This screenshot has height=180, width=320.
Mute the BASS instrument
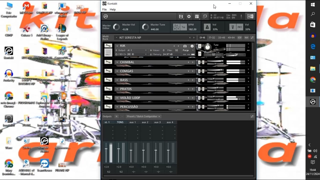203,80
